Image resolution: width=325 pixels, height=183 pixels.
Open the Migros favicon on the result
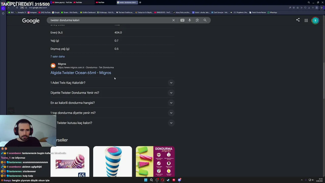point(53,66)
